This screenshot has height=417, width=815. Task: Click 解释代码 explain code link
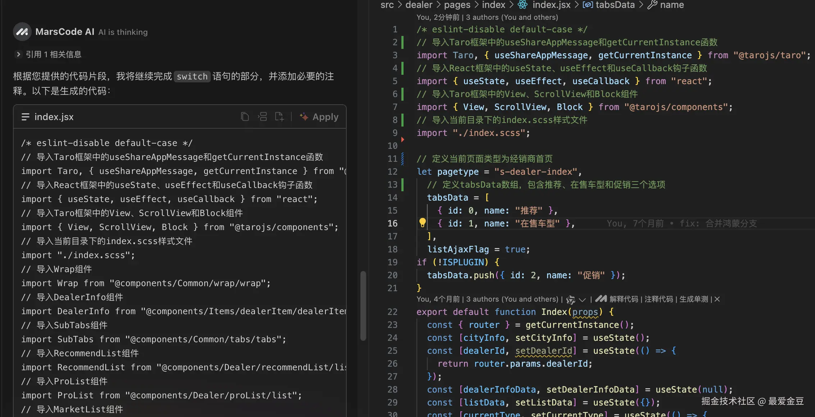624,299
